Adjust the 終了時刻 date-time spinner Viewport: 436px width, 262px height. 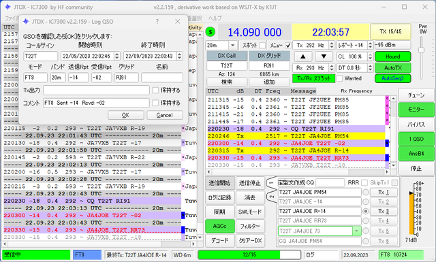180,56
